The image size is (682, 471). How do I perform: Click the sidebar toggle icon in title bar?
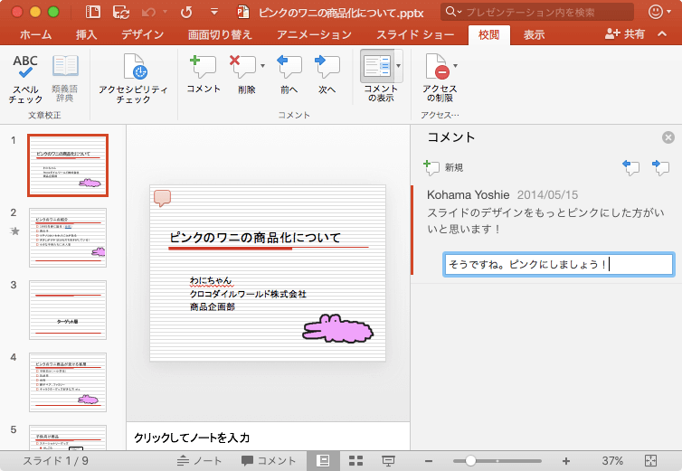click(92, 12)
